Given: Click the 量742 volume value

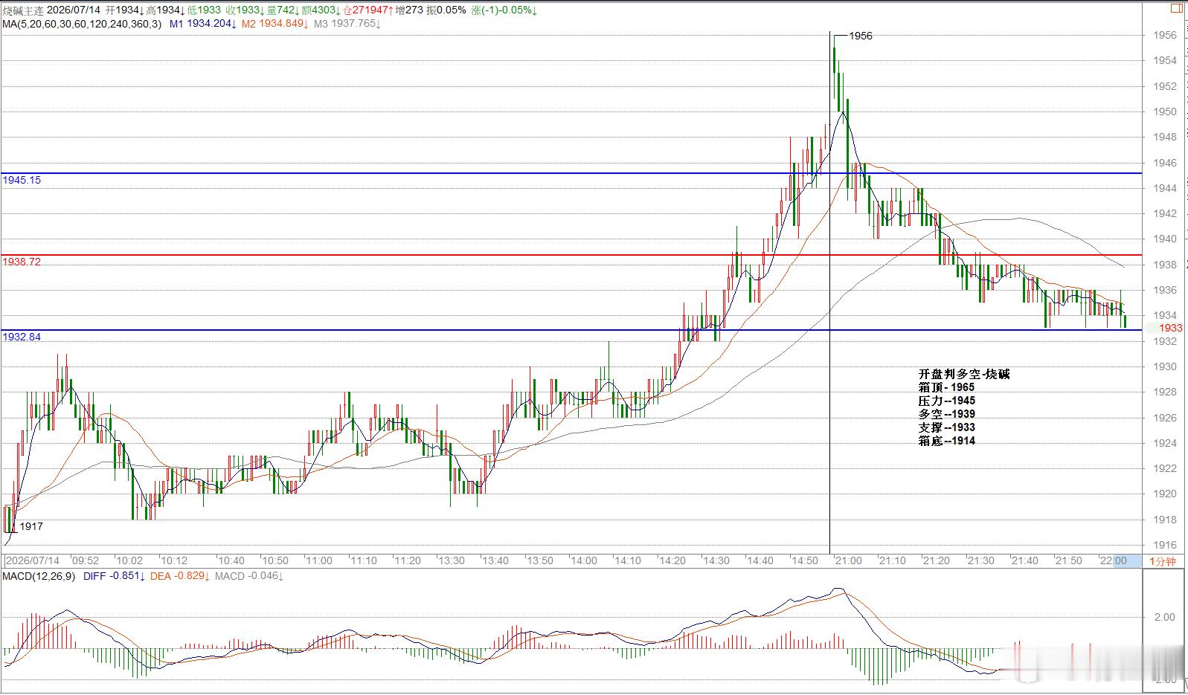Looking at the screenshot, I should [x=282, y=10].
